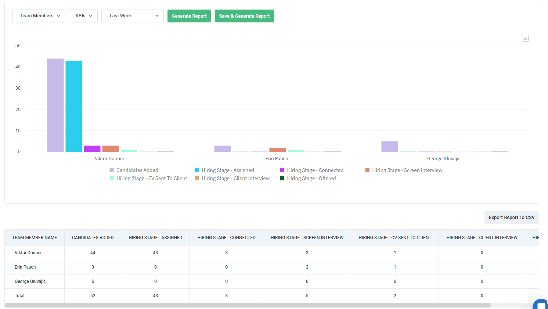Select Viktor Donner row name in table

click(28, 253)
